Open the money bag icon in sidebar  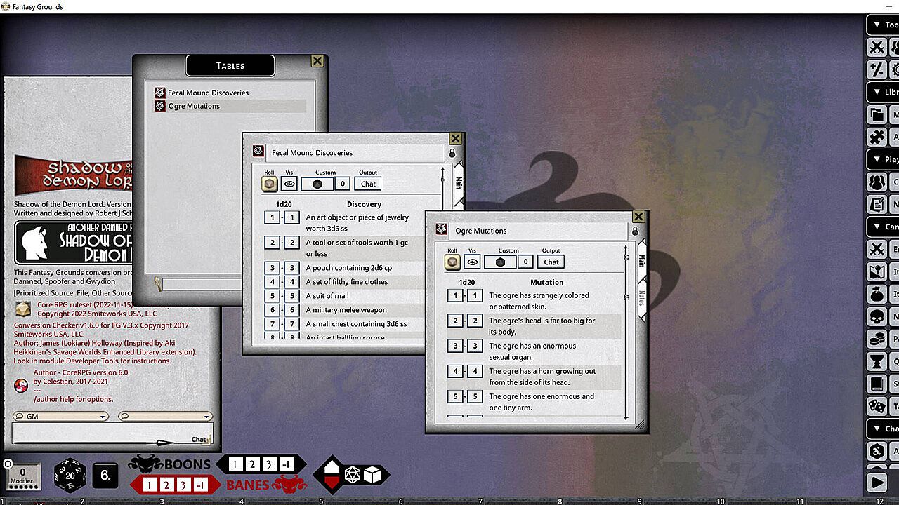[877, 294]
